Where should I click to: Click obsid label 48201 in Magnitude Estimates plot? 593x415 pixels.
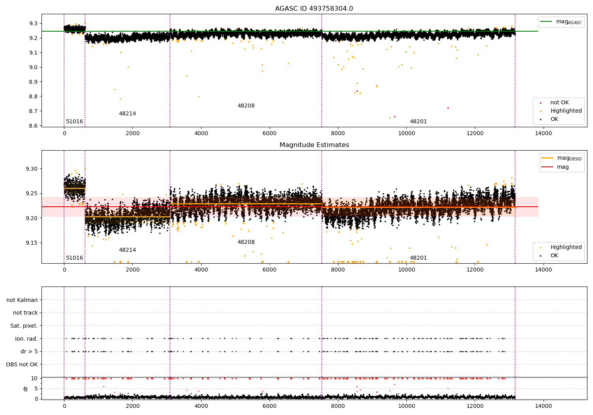[x=418, y=258]
